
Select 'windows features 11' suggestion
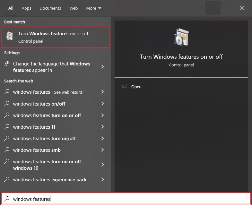tap(56, 127)
